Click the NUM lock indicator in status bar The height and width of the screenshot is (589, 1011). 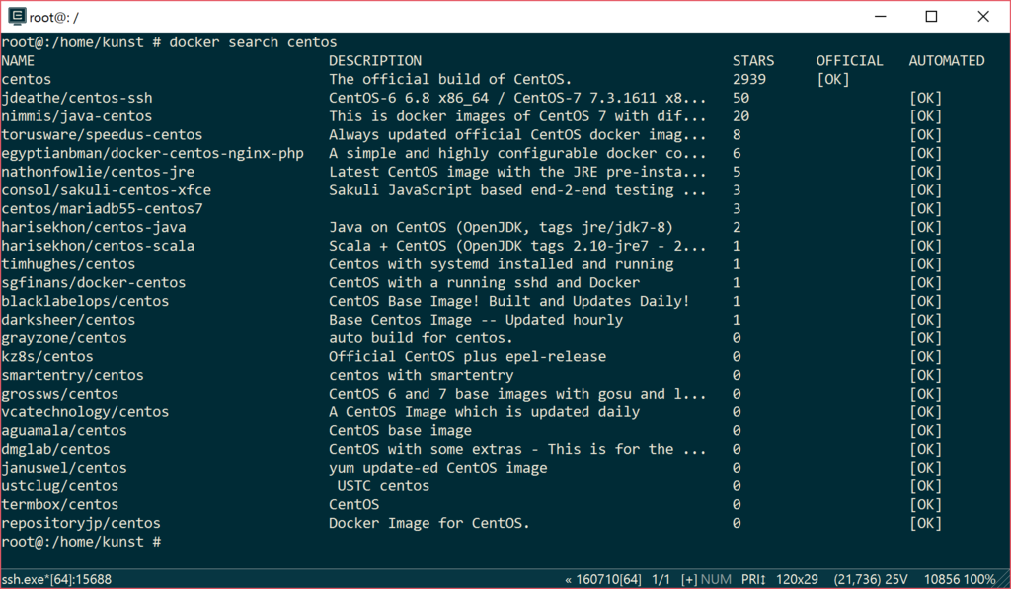pyautogui.click(x=716, y=579)
